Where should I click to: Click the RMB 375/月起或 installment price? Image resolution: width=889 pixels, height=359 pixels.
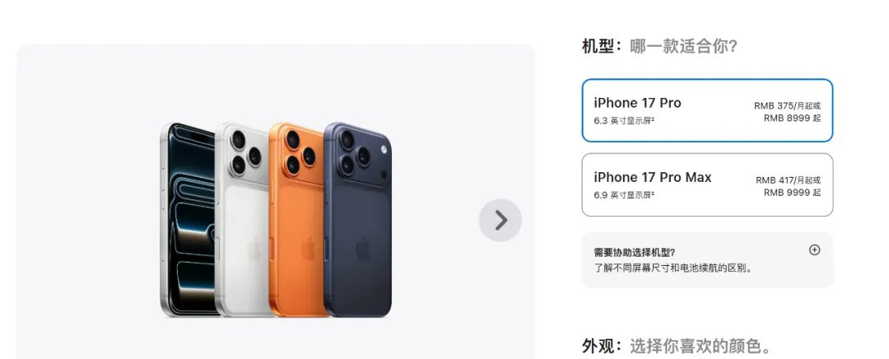[788, 105]
